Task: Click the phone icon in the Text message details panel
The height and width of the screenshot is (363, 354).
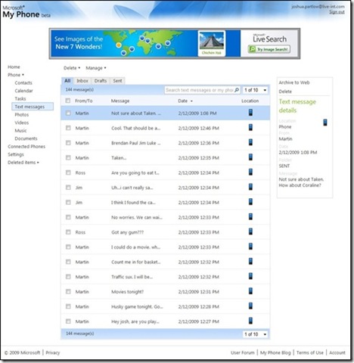Action: [325, 123]
